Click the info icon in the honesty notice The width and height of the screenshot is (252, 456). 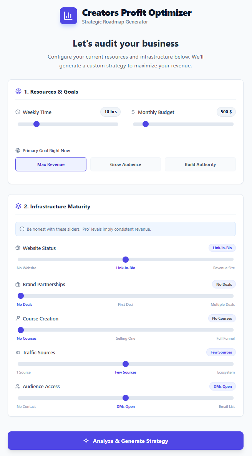tap(22, 228)
